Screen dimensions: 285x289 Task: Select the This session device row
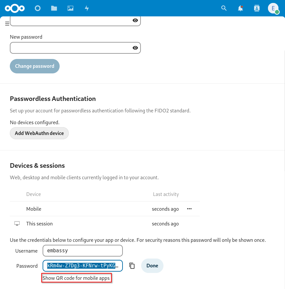click(x=39, y=223)
